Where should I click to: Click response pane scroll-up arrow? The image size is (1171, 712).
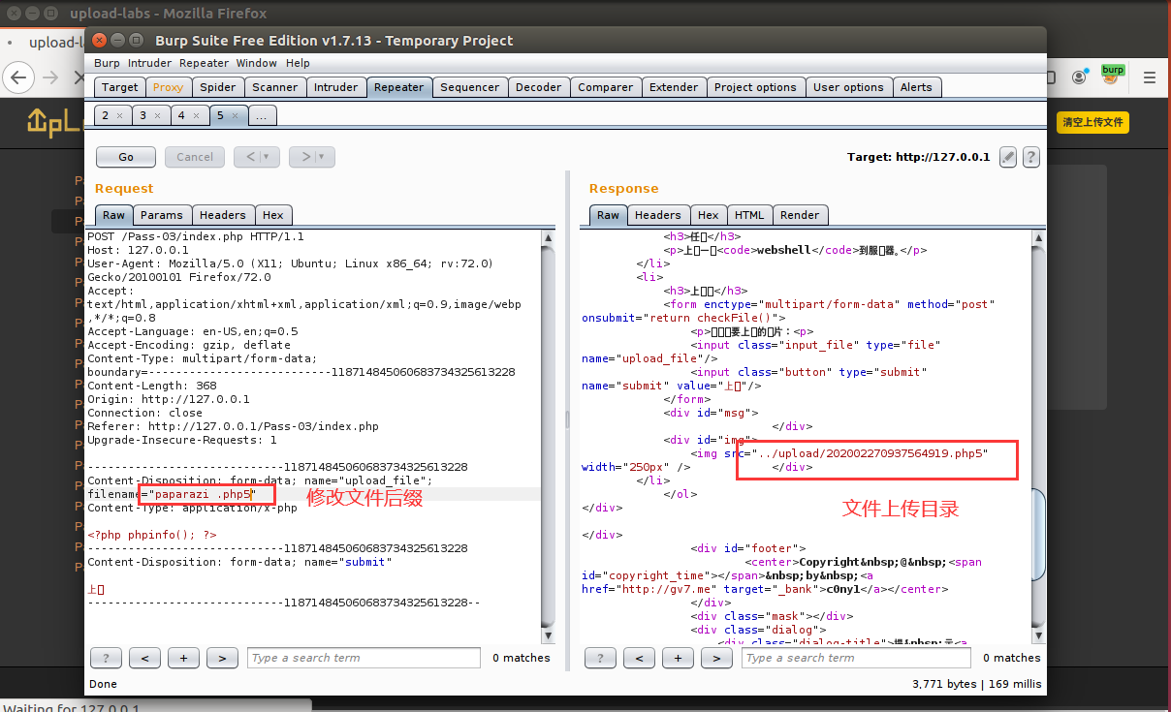coord(1040,237)
